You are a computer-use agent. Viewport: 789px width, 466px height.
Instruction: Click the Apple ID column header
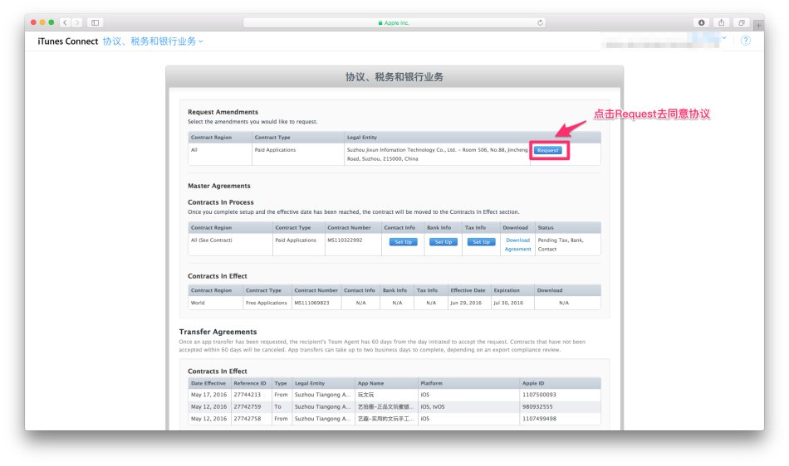coord(533,383)
